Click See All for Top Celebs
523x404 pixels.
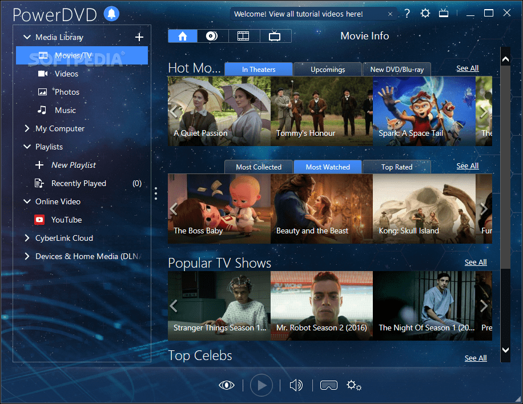[476, 358]
